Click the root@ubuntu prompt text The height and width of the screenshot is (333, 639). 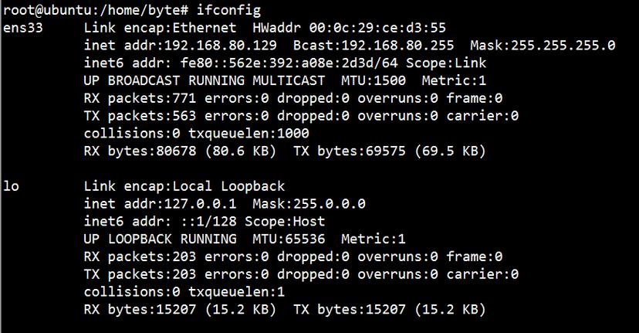(x=39, y=10)
